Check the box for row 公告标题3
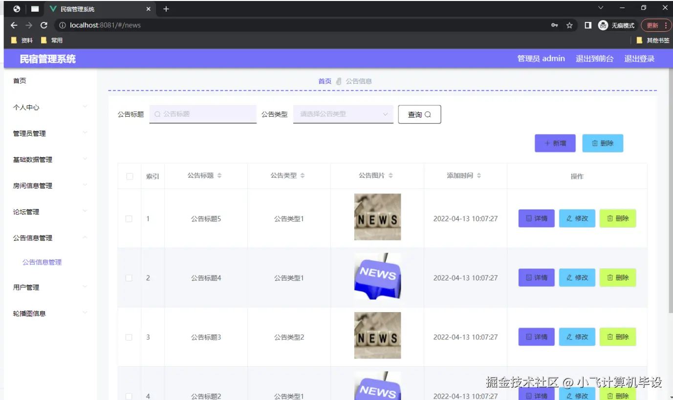The width and height of the screenshot is (673, 400). coord(129,337)
